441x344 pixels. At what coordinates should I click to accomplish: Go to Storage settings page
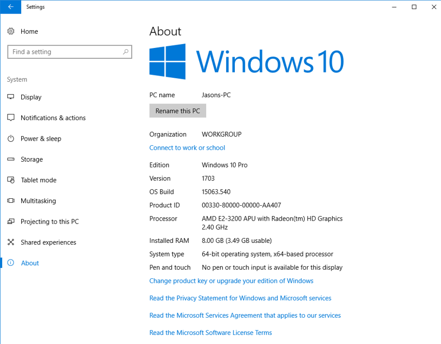[31, 159]
